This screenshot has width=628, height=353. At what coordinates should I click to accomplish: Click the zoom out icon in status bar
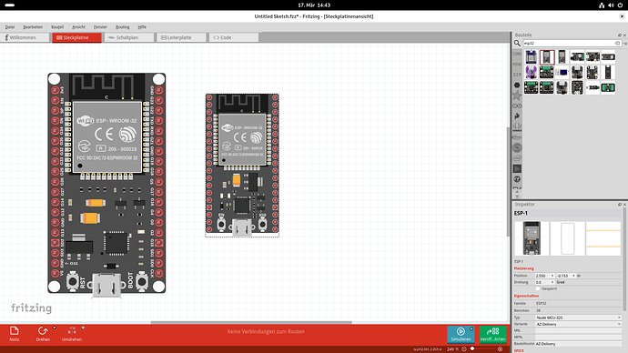[x=464, y=349]
